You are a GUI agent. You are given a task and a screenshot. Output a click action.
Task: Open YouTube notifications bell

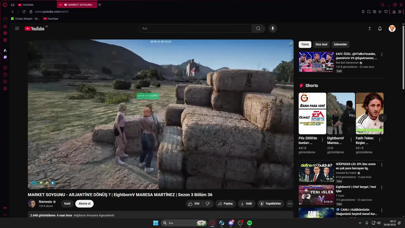(380, 28)
